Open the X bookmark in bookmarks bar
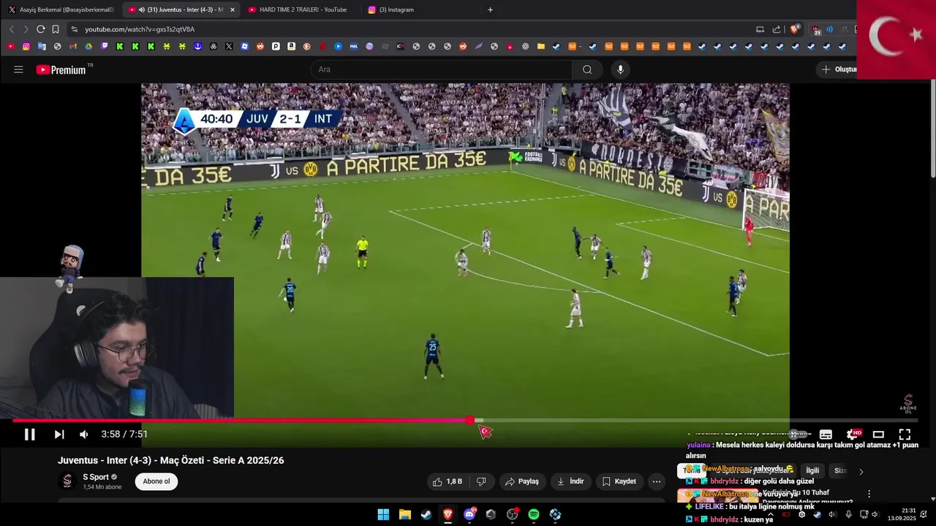This screenshot has width=936, height=526. [x=229, y=46]
